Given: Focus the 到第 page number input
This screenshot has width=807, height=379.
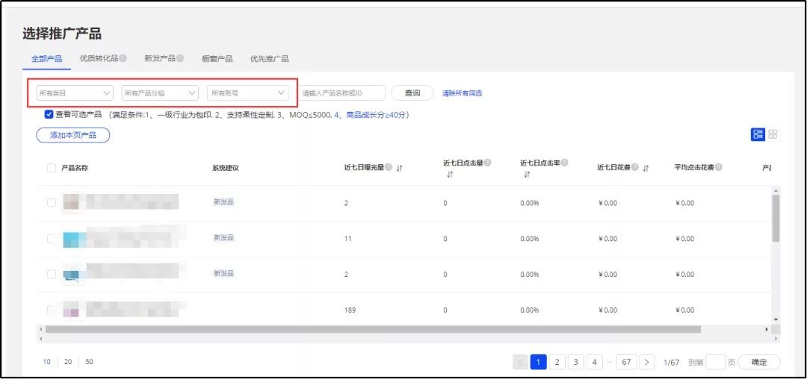Looking at the screenshot, I should click(715, 362).
